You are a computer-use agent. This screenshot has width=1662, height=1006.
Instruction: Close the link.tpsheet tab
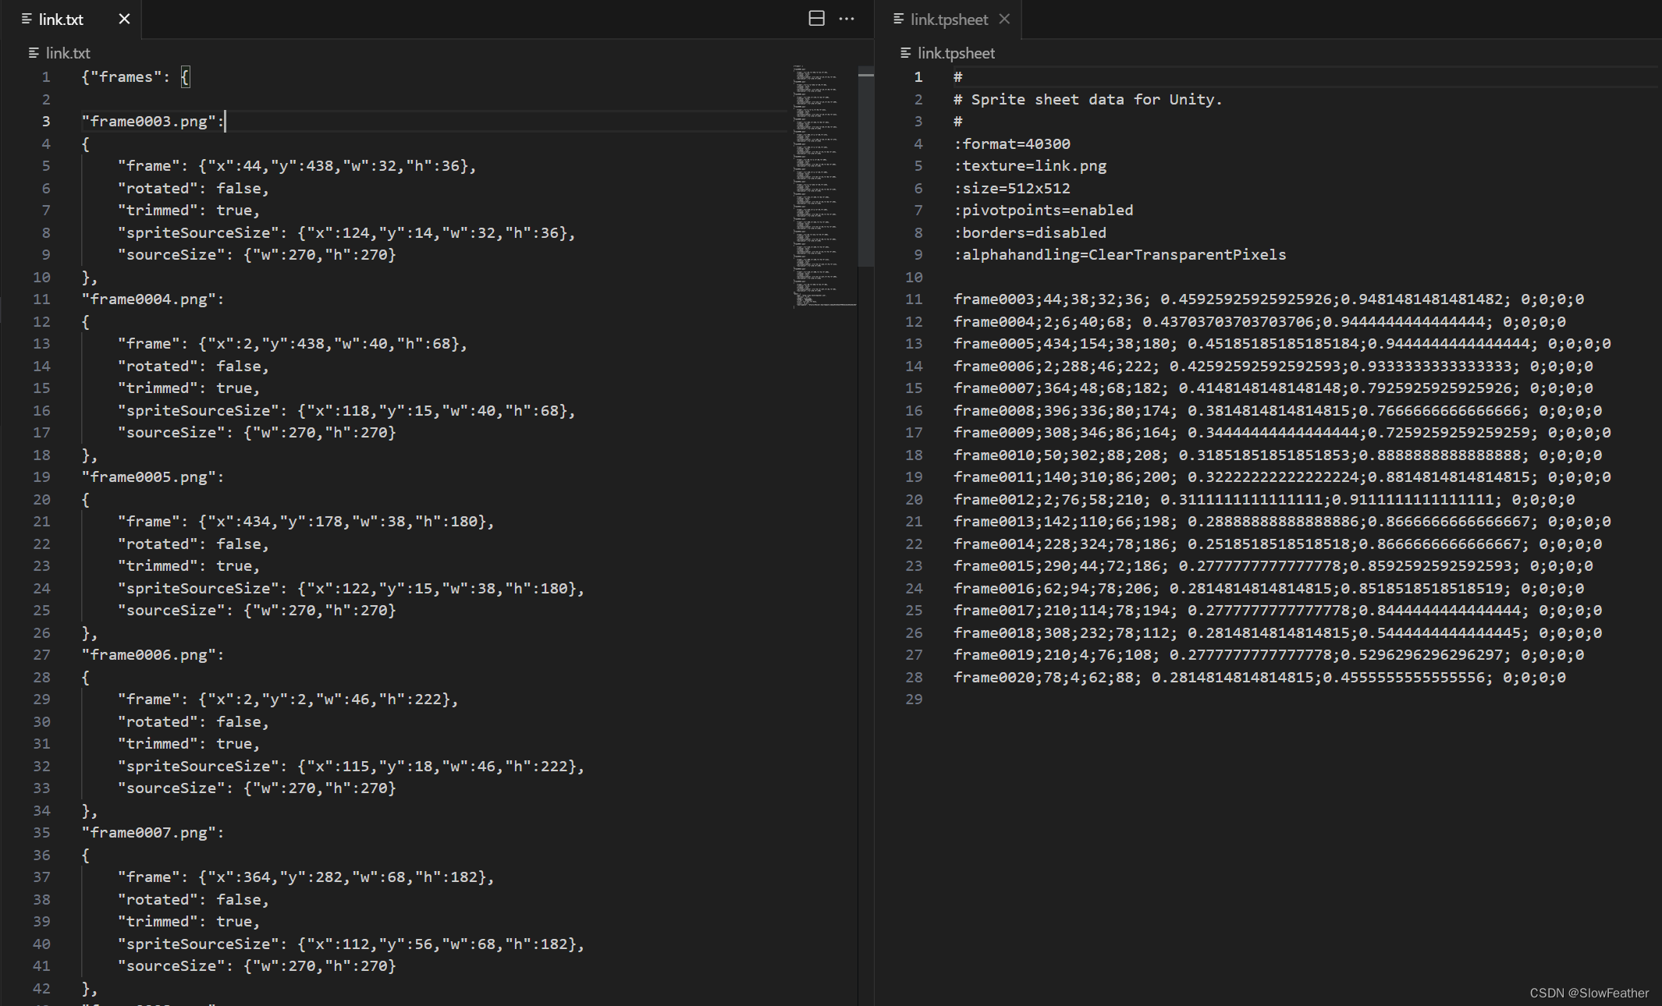pos(1005,19)
